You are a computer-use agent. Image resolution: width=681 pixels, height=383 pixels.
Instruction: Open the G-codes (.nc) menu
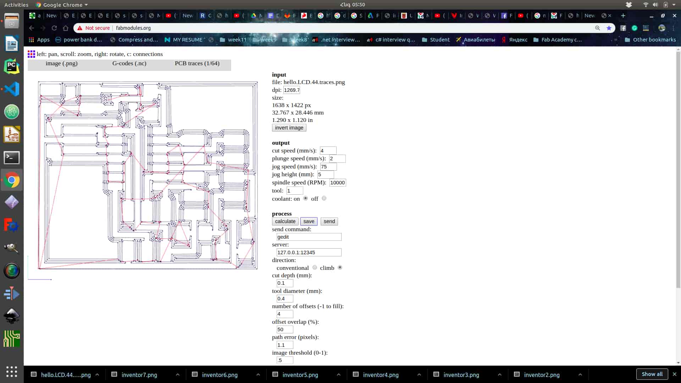pyautogui.click(x=129, y=63)
